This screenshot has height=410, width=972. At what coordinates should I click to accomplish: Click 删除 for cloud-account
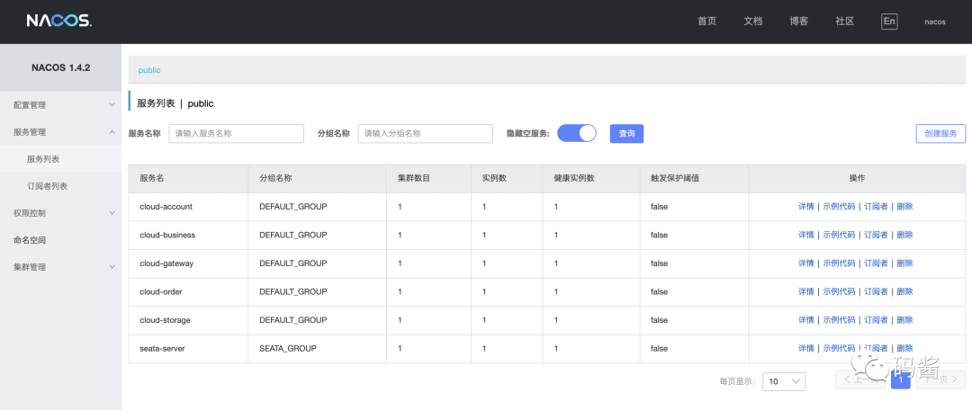[x=905, y=207]
